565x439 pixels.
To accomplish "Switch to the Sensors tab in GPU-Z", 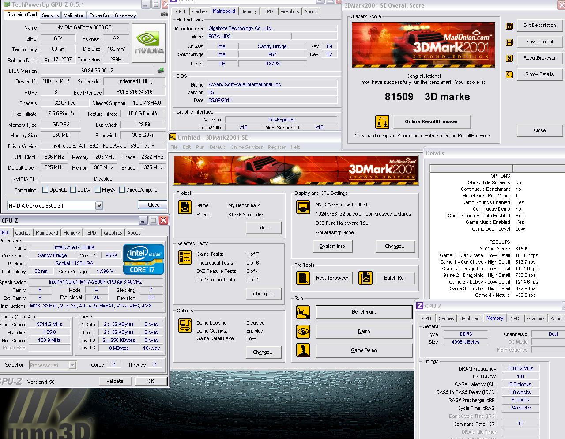I will [x=50, y=15].
